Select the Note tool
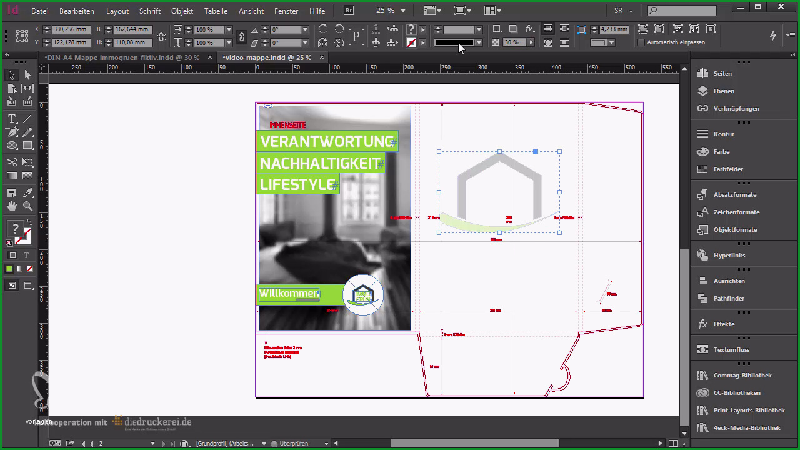Viewport: 800px width, 450px height. 12,193
